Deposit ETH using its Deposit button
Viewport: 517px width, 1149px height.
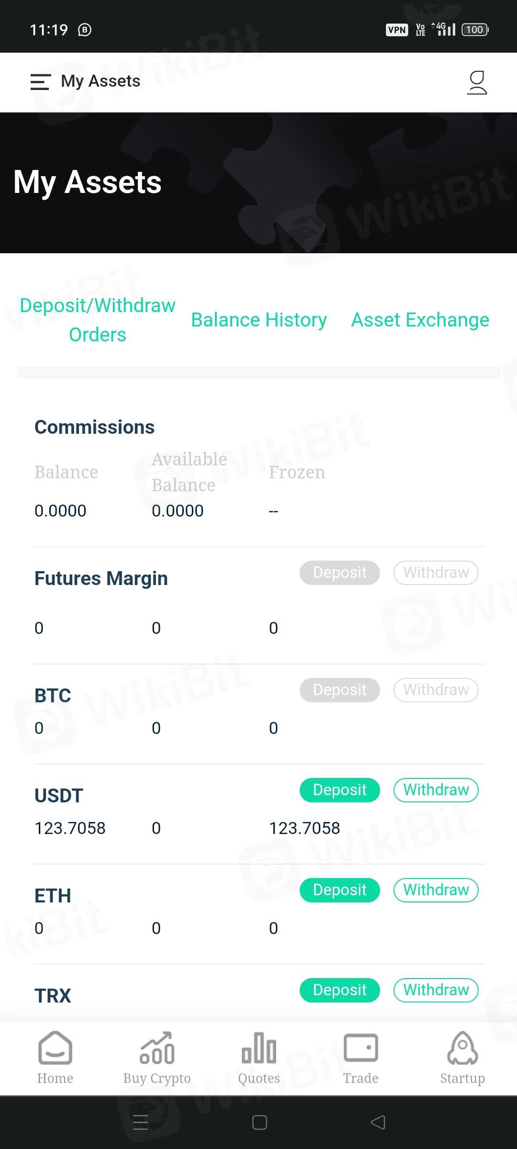pyautogui.click(x=340, y=890)
